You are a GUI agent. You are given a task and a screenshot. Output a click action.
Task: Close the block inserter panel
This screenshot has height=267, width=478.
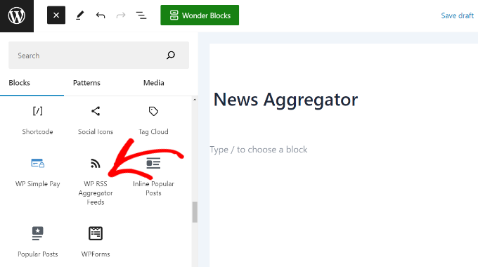[x=56, y=15]
